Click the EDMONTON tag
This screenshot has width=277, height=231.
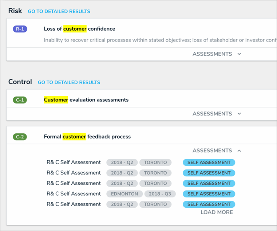pos(124,194)
